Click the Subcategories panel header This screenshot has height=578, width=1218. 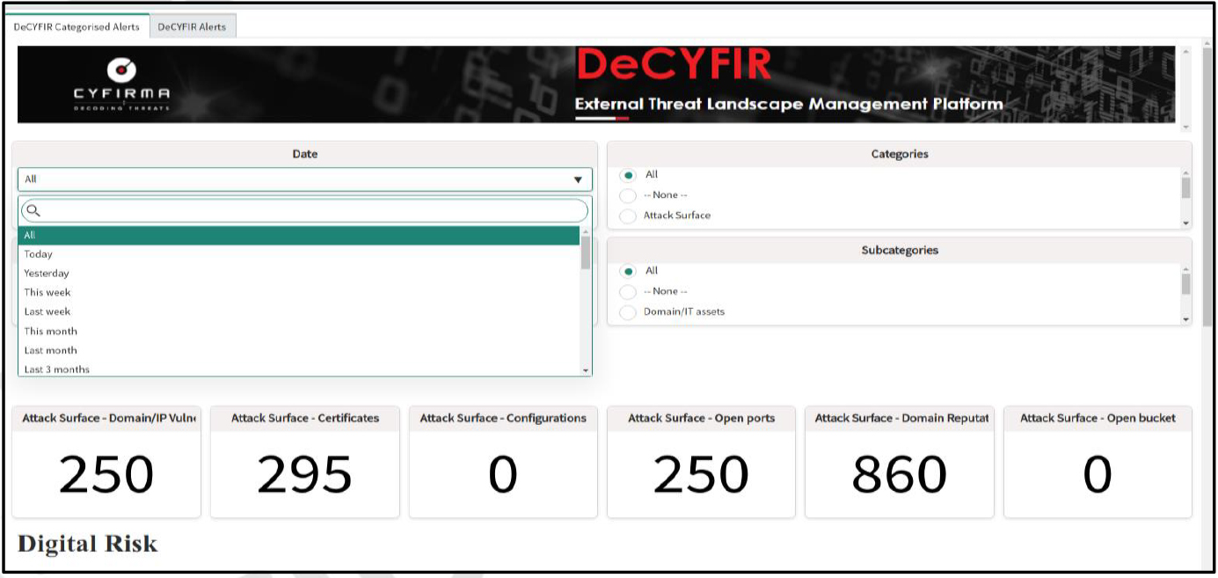point(900,250)
